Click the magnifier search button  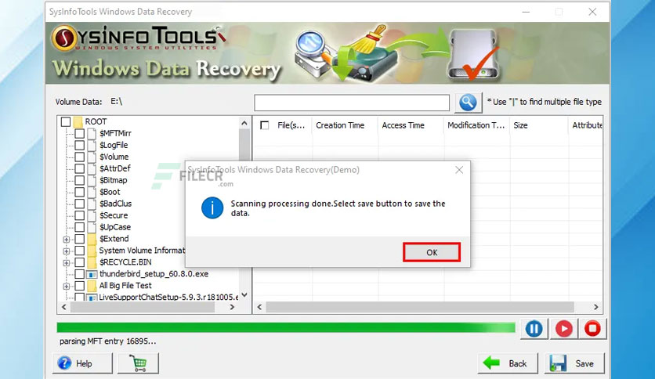coord(468,102)
